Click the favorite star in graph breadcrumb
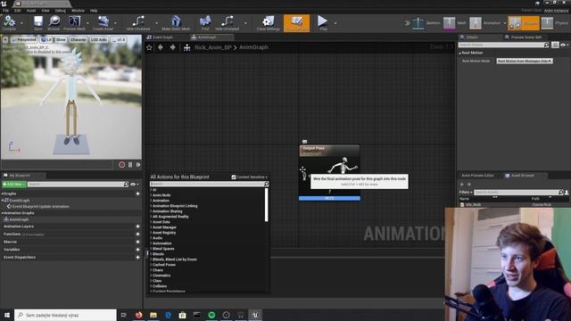 [149, 47]
